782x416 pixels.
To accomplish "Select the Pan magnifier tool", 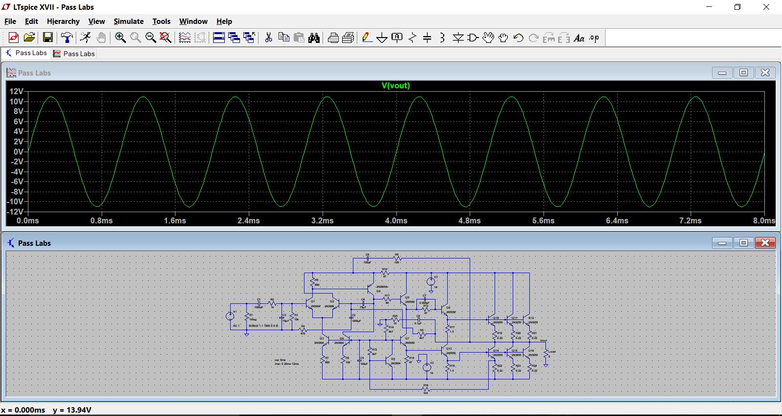I will coord(135,38).
